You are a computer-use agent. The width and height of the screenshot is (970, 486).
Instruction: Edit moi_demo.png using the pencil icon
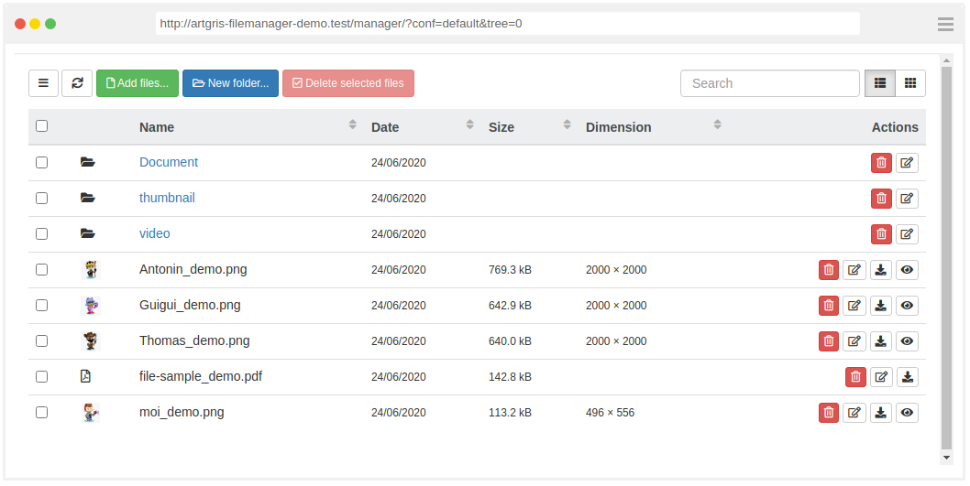click(x=854, y=413)
